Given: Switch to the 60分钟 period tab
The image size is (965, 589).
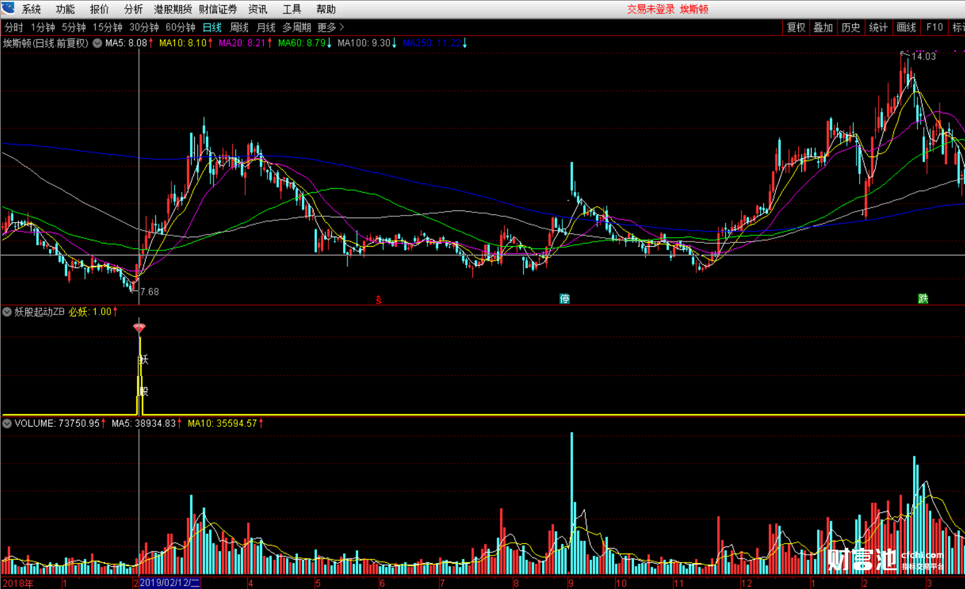Looking at the screenshot, I should point(181,27).
